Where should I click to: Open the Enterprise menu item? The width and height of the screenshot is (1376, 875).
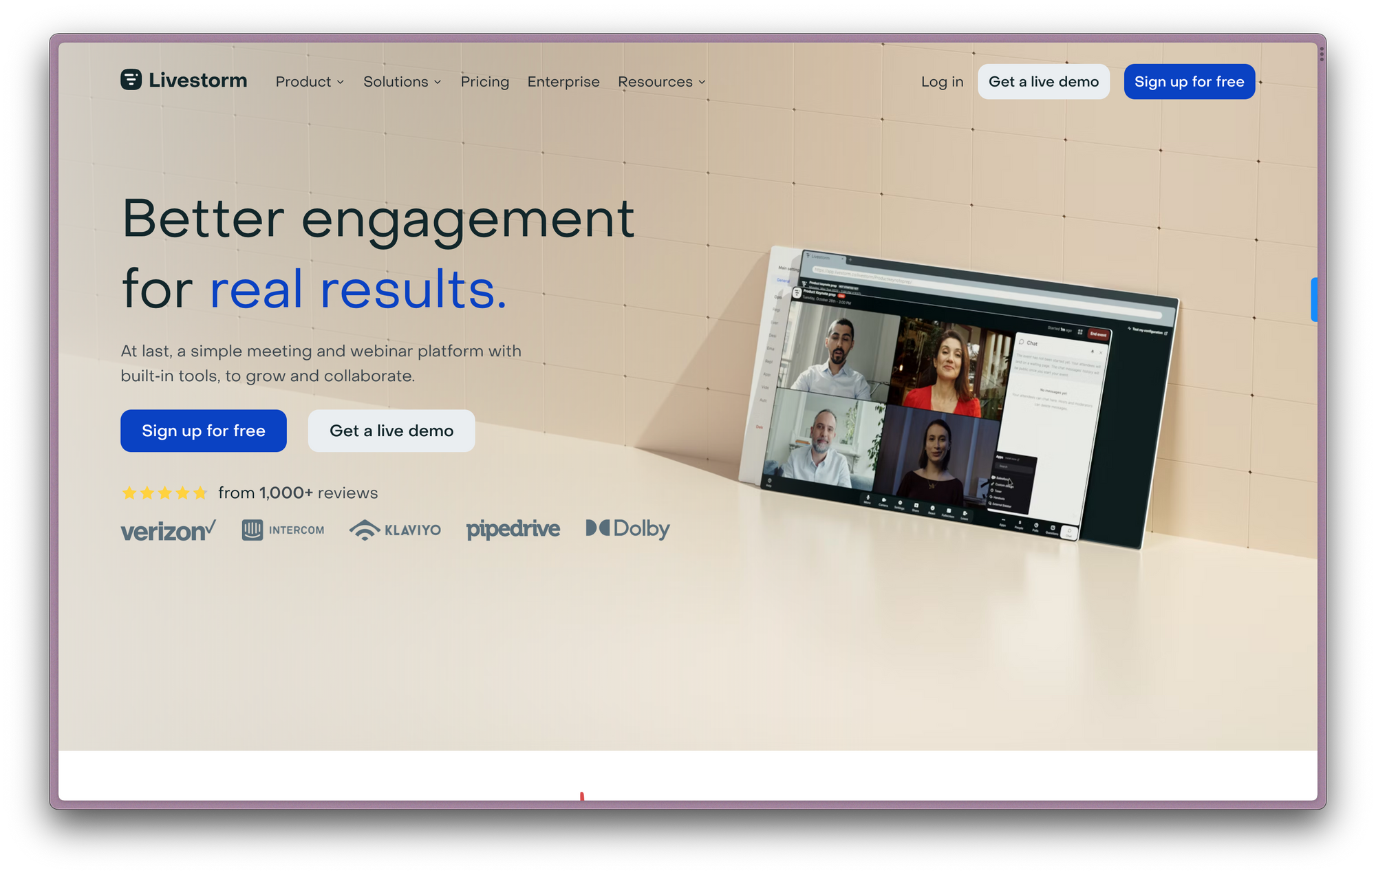tap(563, 81)
